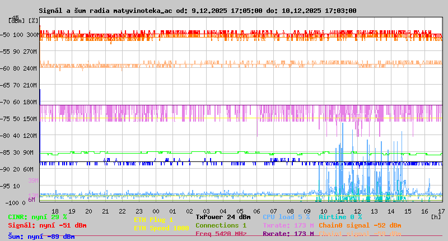This screenshot has width=448, height=241.
Task: Select the Signál: nyní -51 dBm legend entry
Action: [x=47, y=225]
